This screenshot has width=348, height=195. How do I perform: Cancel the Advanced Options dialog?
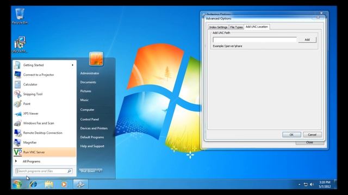[312, 135]
